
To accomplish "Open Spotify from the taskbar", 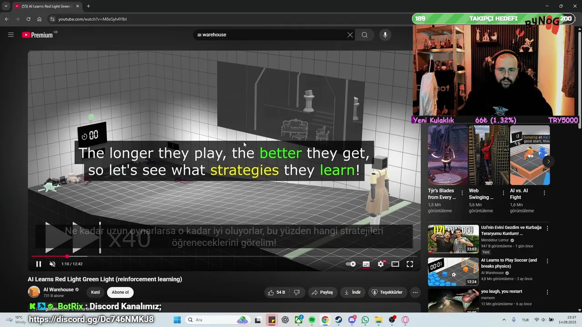I will (312, 320).
